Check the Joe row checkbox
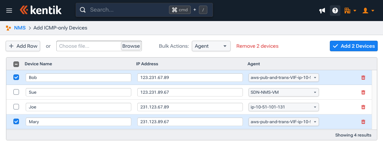The width and height of the screenshot is (383, 146). click(x=16, y=107)
